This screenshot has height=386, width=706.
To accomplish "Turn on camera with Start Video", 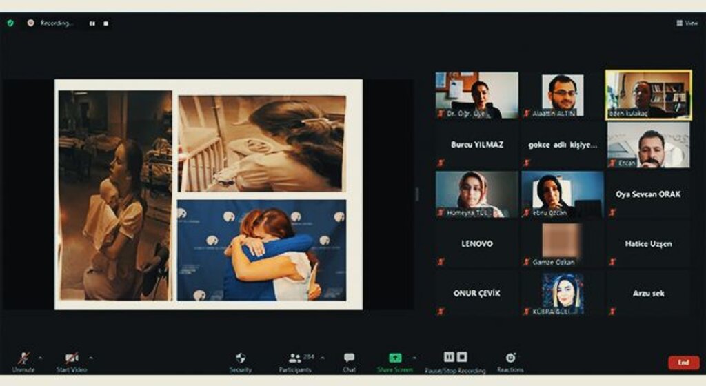I will point(72,358).
